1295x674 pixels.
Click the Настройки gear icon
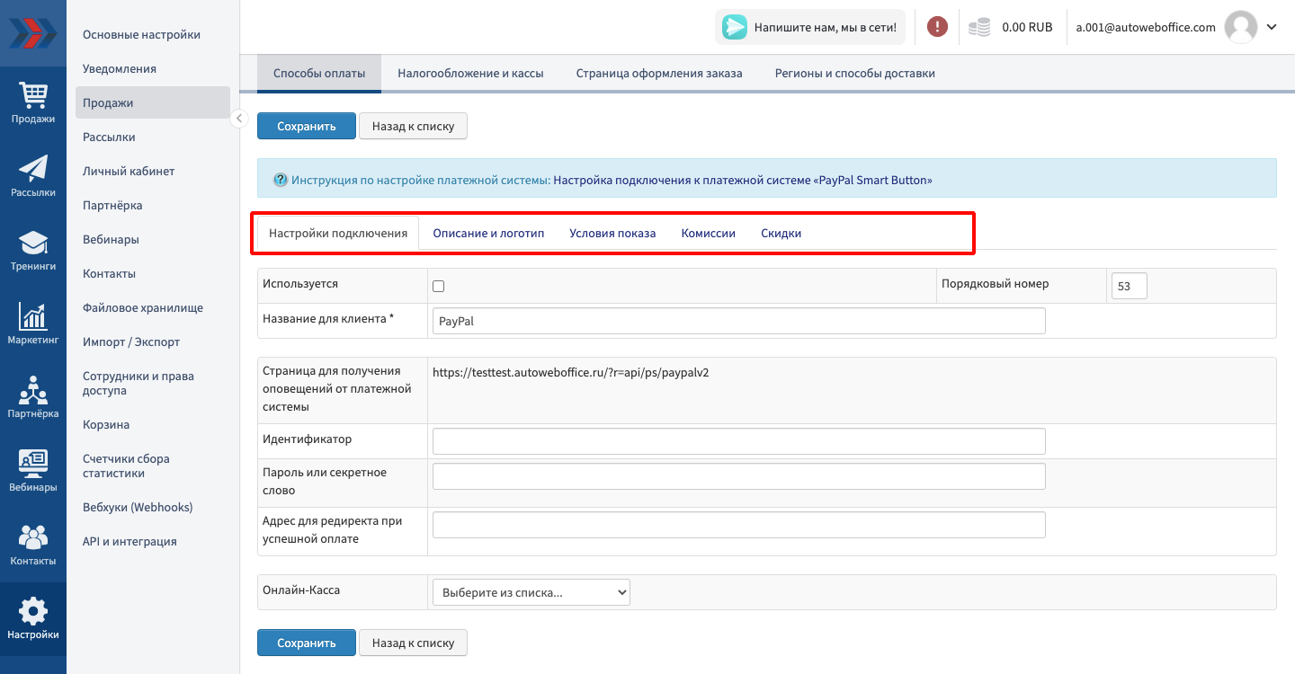[x=33, y=611]
